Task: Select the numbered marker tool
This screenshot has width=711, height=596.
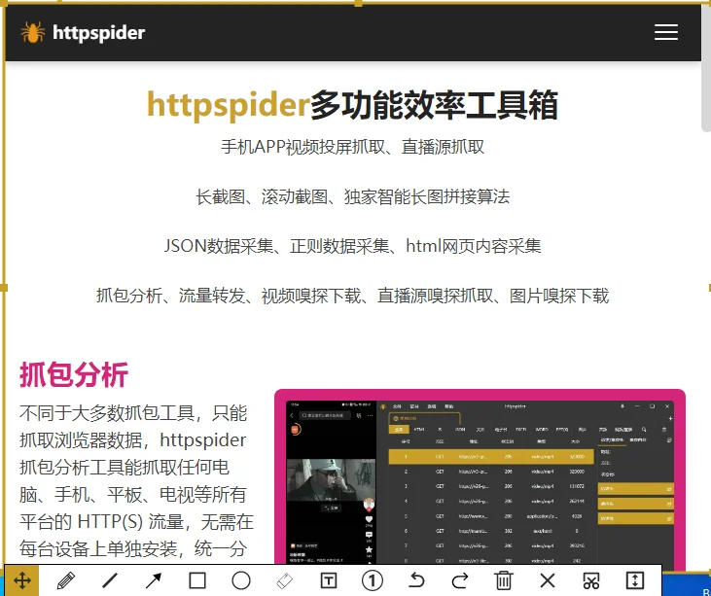Action: (373, 580)
